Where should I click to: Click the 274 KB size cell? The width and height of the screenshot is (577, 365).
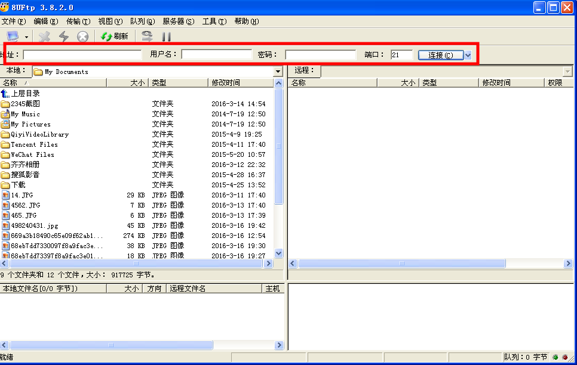click(134, 236)
